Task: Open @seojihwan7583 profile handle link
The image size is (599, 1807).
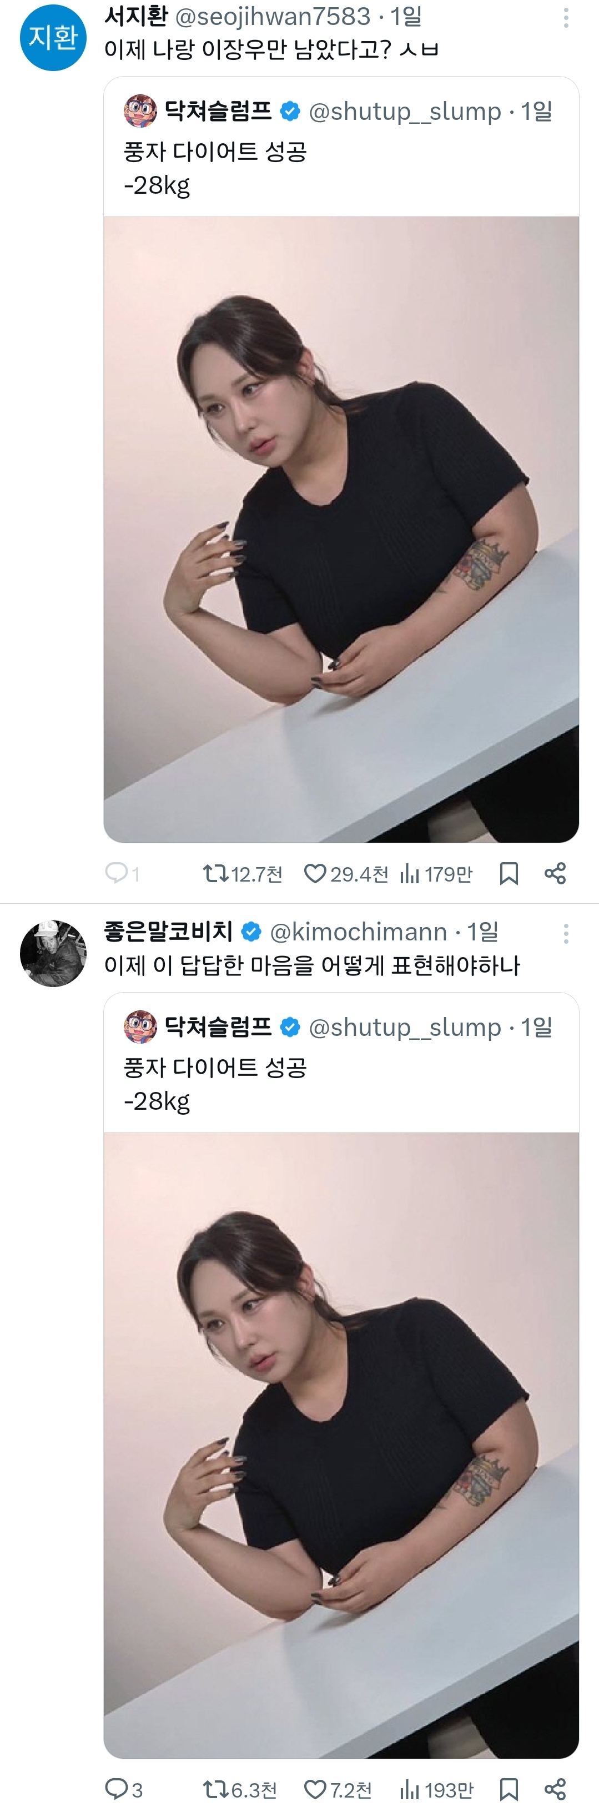Action: (x=272, y=16)
